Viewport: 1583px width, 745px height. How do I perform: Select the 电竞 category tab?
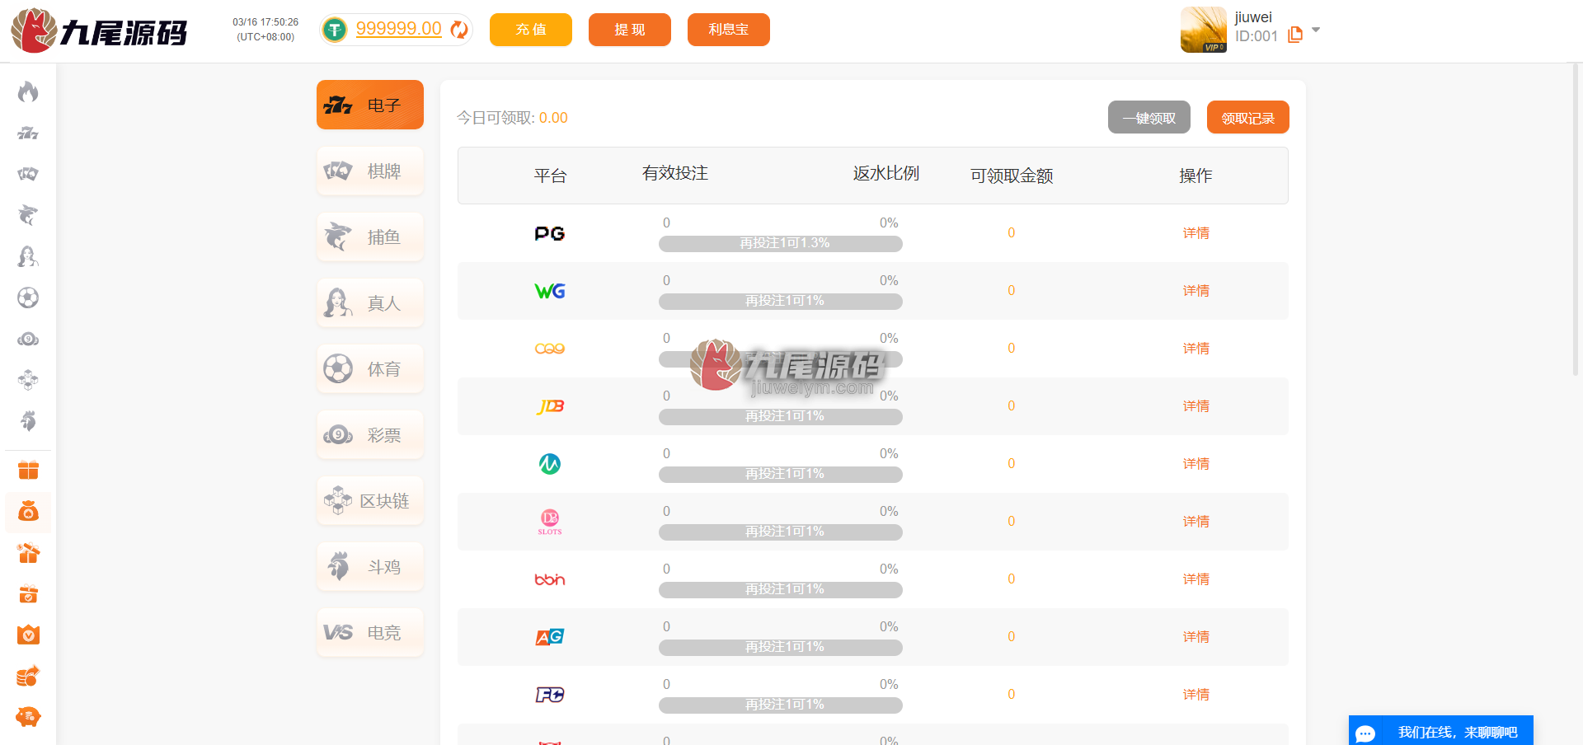point(370,632)
